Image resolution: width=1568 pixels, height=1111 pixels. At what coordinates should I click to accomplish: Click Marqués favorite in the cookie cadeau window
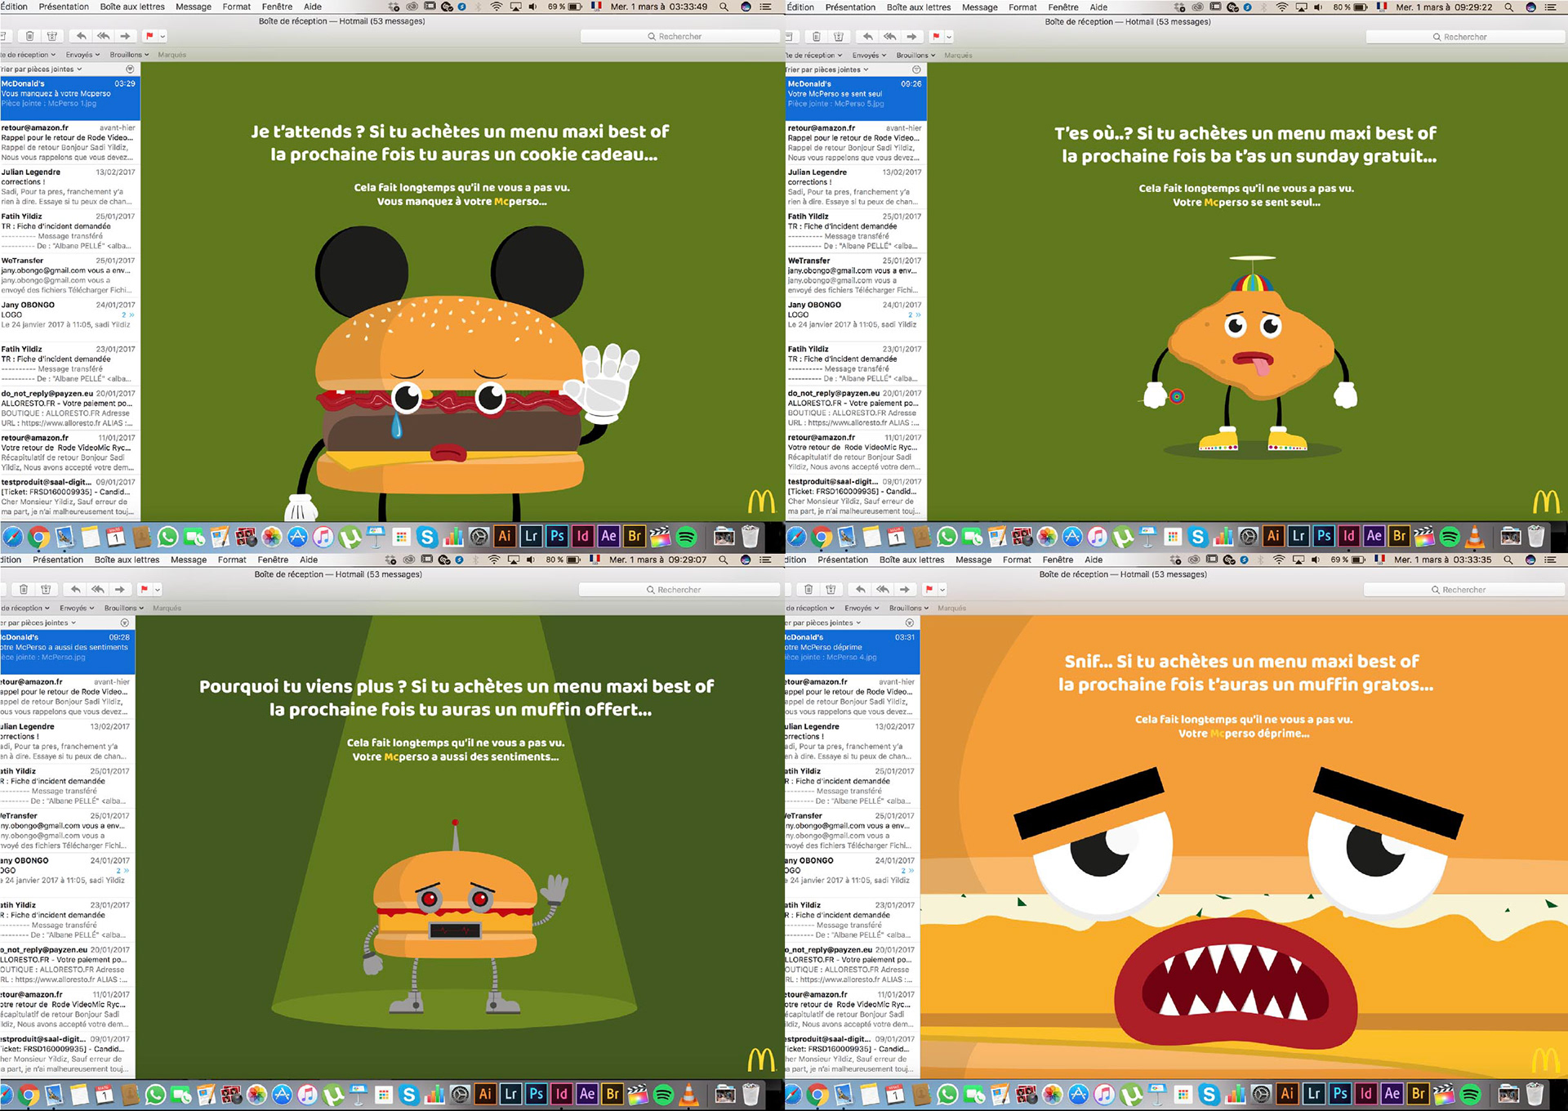tap(172, 55)
